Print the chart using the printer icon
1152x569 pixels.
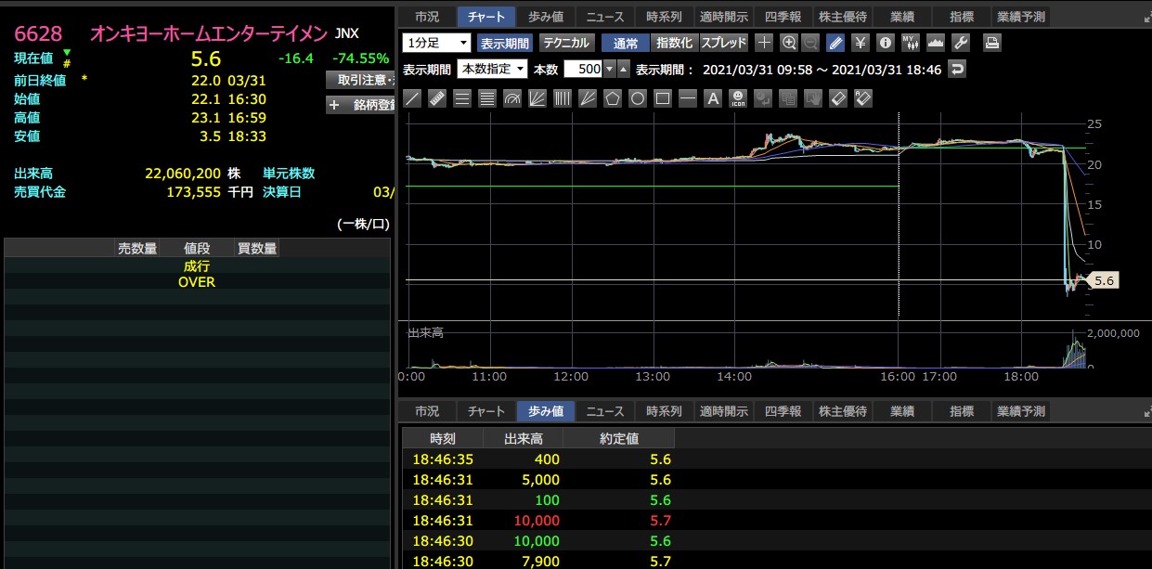click(992, 43)
